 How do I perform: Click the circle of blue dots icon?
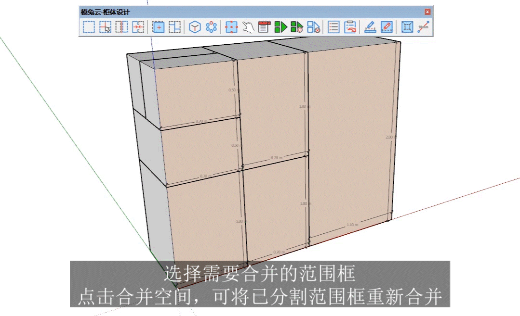pos(211,27)
